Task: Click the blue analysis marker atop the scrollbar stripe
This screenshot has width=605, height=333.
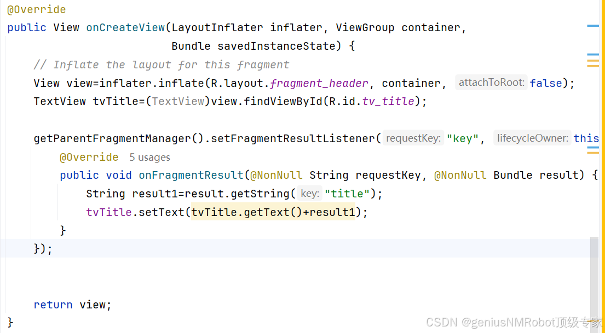Action: click(x=593, y=25)
